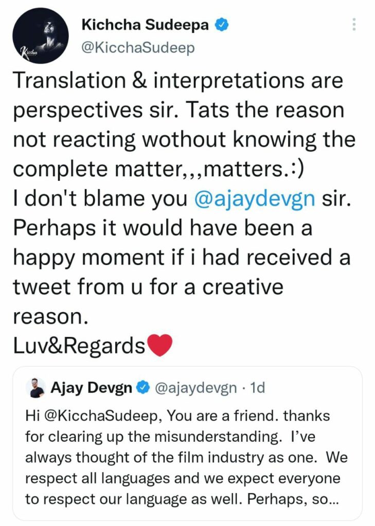The image size is (375, 526).
Task: Click the 'complete matter,,,matters.:)' line
Action: pos(158,170)
